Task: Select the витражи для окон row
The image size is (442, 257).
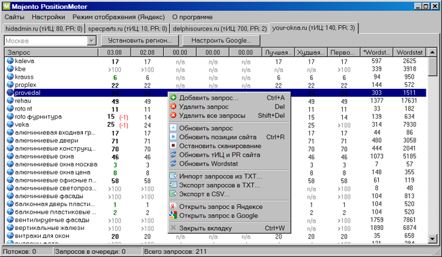Action: click(216, 235)
